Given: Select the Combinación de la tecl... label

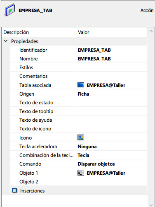Looking at the screenshot, I should coord(46,155).
